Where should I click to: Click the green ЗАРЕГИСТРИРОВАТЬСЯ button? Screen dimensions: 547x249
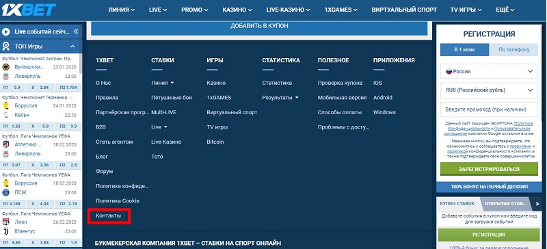click(489, 169)
